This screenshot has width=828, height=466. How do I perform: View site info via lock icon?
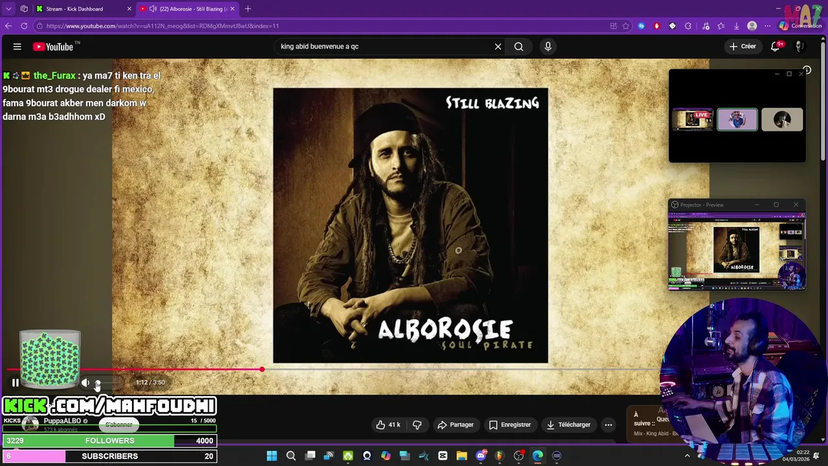(x=39, y=26)
